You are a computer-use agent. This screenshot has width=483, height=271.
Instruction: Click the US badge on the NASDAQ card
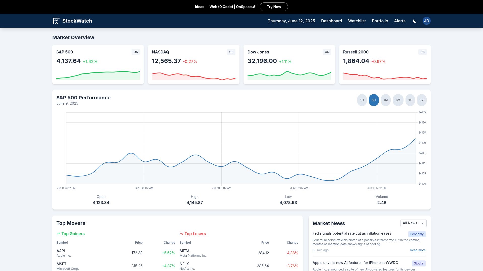coord(231,52)
